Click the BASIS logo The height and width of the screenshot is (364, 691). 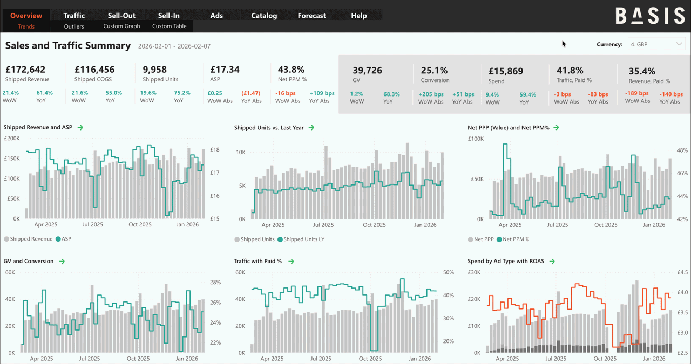(x=650, y=16)
